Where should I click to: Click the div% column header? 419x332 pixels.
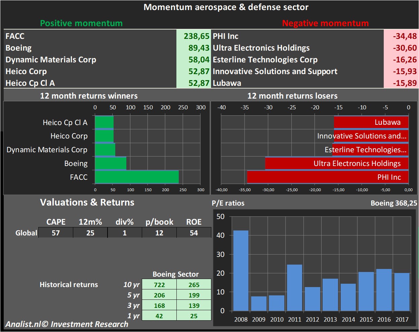click(x=125, y=222)
